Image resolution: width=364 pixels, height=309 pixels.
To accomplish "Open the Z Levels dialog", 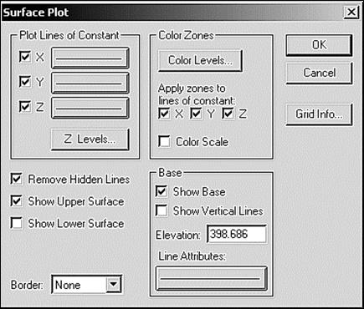I will click(90, 139).
